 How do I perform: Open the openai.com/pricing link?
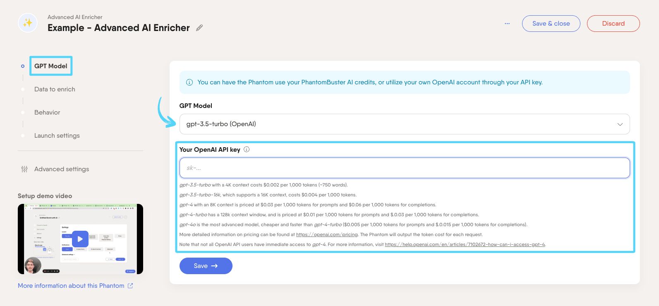[327, 234]
